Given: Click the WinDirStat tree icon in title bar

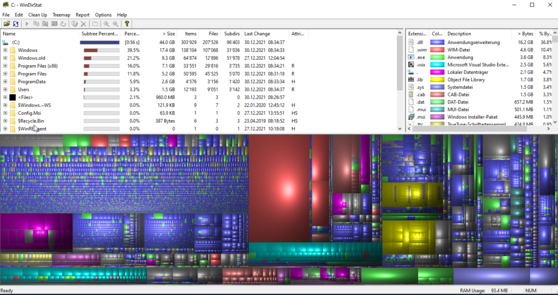Looking at the screenshot, I should [x=5, y=4].
